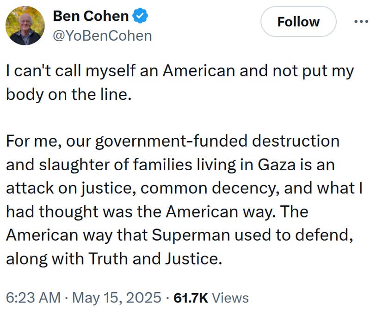Click the phrase "Truth and Justice."
The width and height of the screenshot is (370, 315).
pos(155,259)
